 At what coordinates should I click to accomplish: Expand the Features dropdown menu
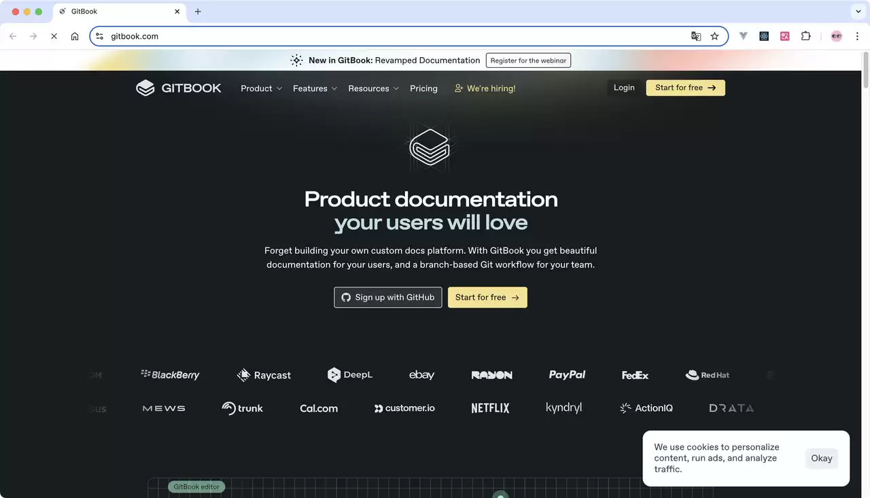pyautogui.click(x=315, y=88)
